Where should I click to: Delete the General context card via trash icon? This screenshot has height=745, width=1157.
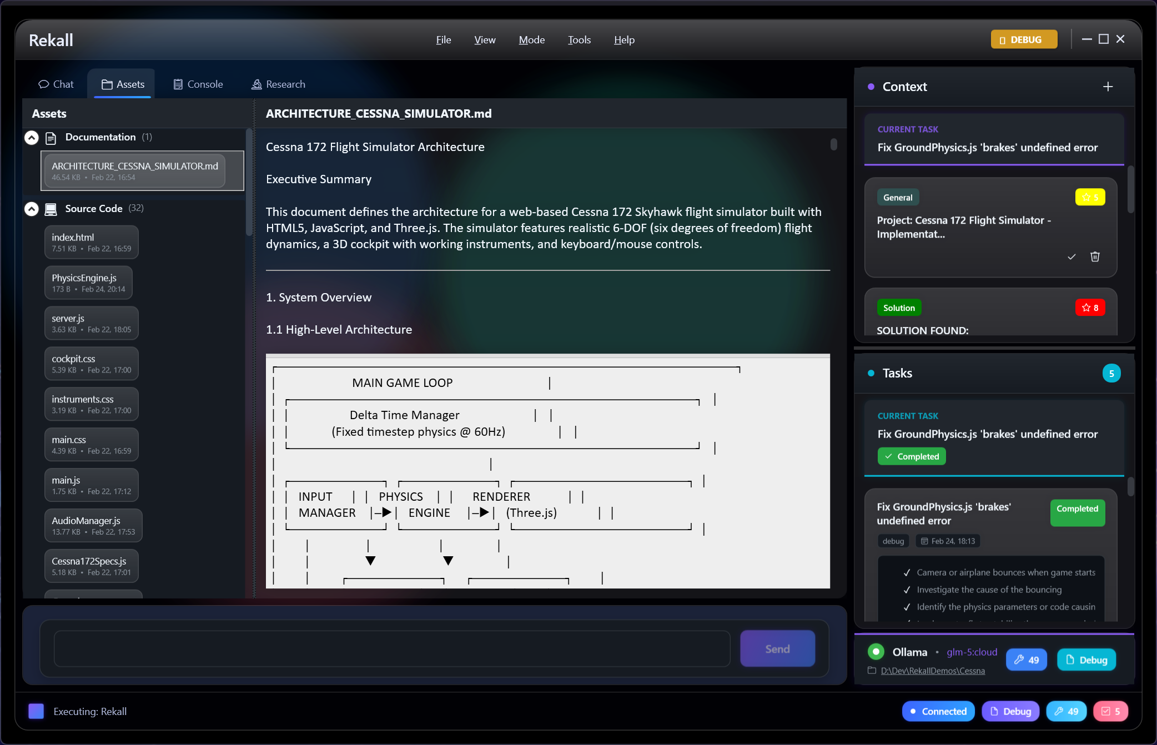[x=1095, y=256]
